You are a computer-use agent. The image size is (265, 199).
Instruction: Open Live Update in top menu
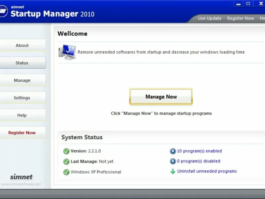210,18
